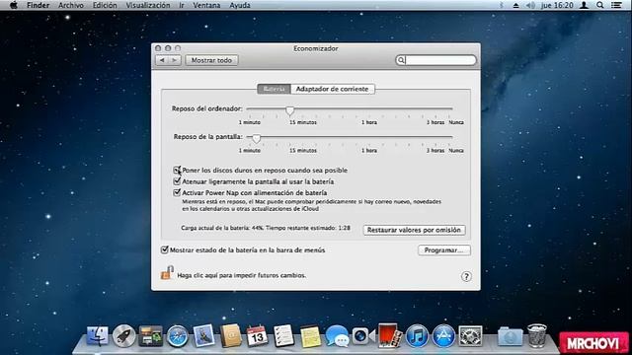Open help with the question mark button
Screen dimensions: 632x355
(x=466, y=276)
